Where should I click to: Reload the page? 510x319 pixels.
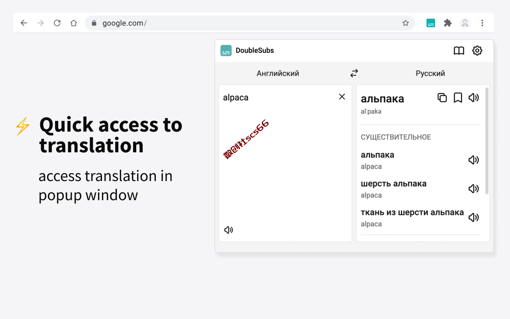[x=57, y=23]
